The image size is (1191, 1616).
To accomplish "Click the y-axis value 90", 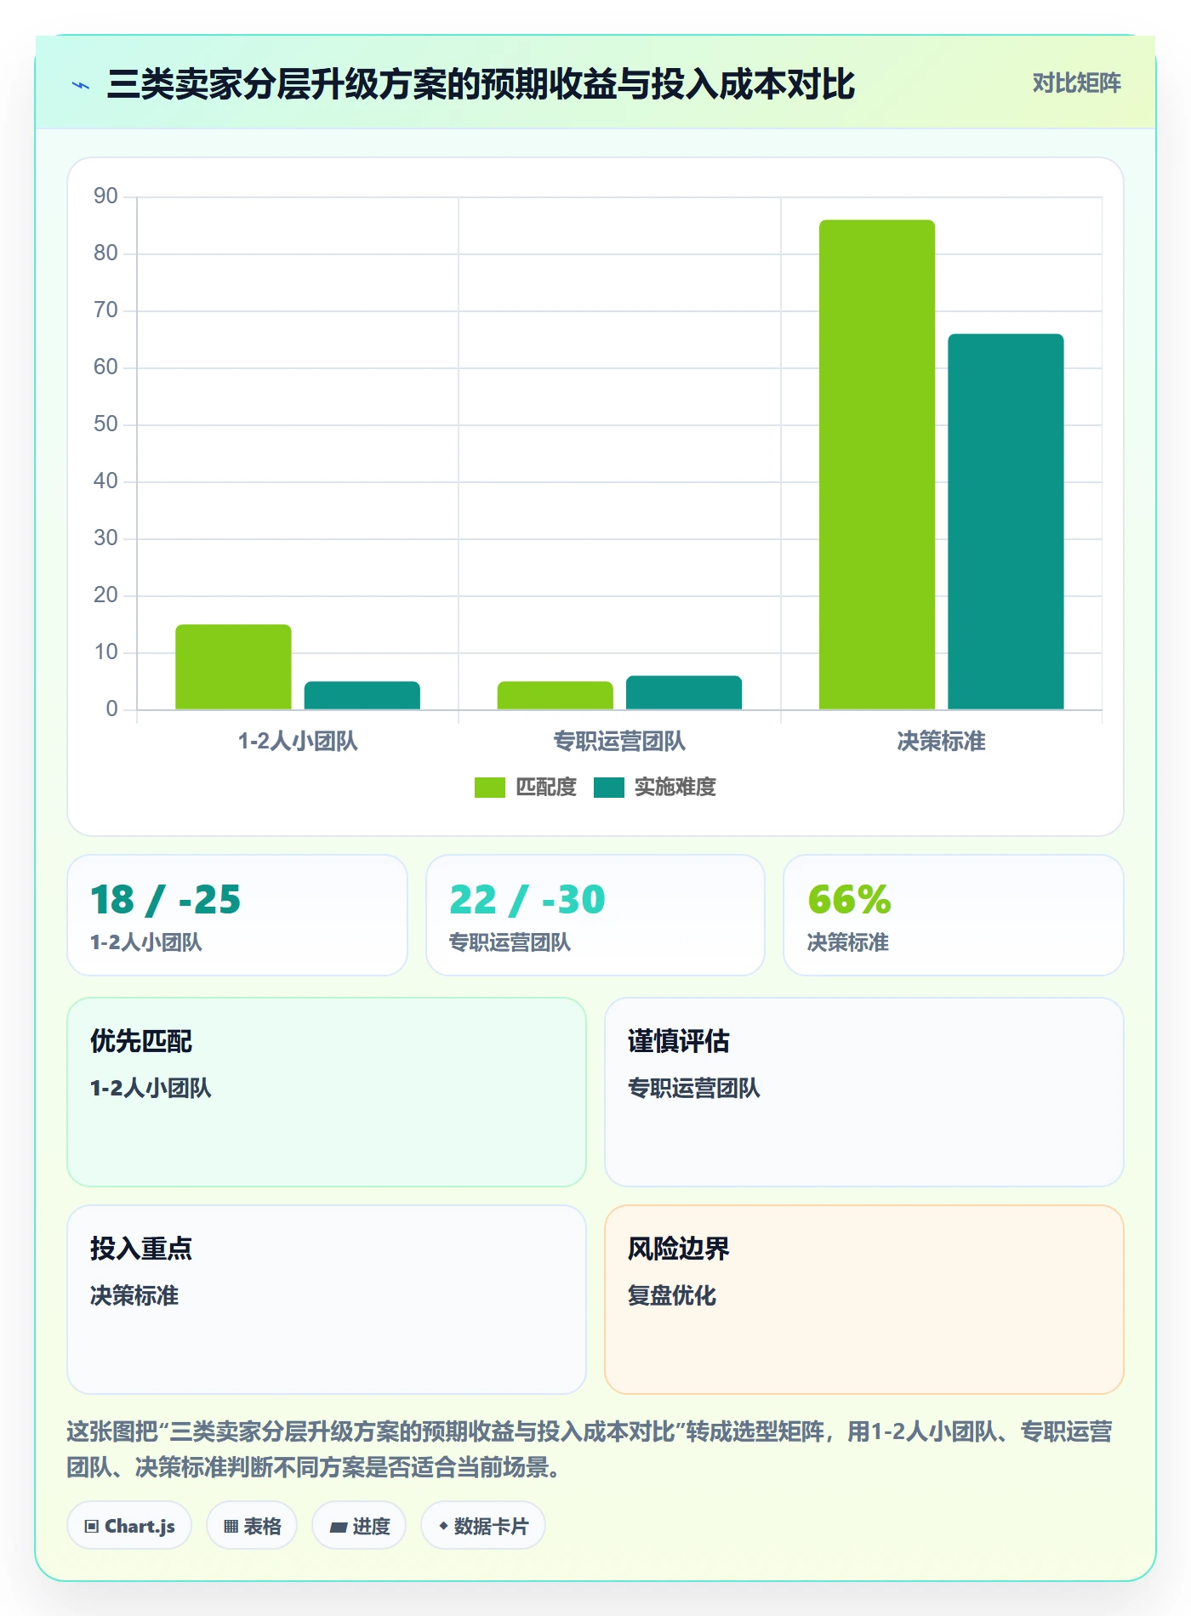I will [x=105, y=196].
